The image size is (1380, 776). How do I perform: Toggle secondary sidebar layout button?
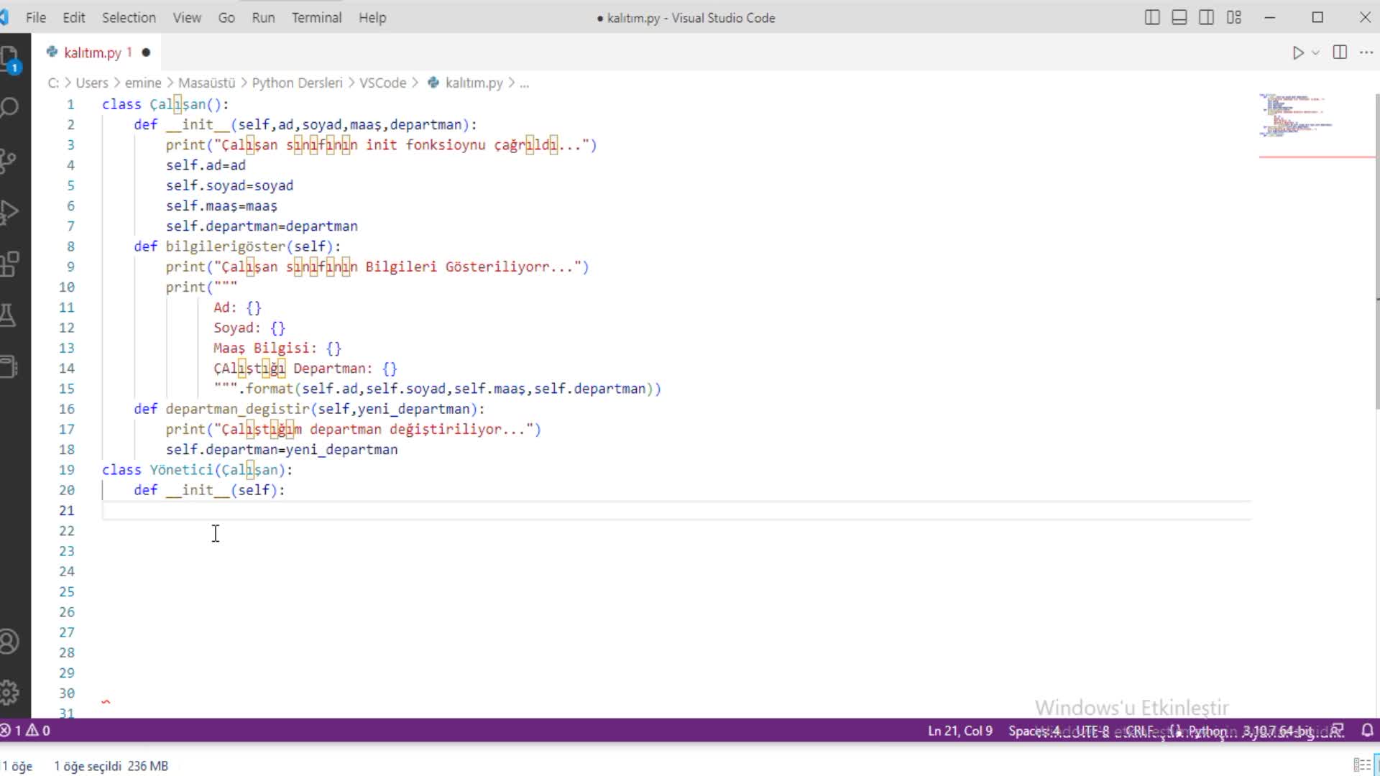tap(1207, 17)
